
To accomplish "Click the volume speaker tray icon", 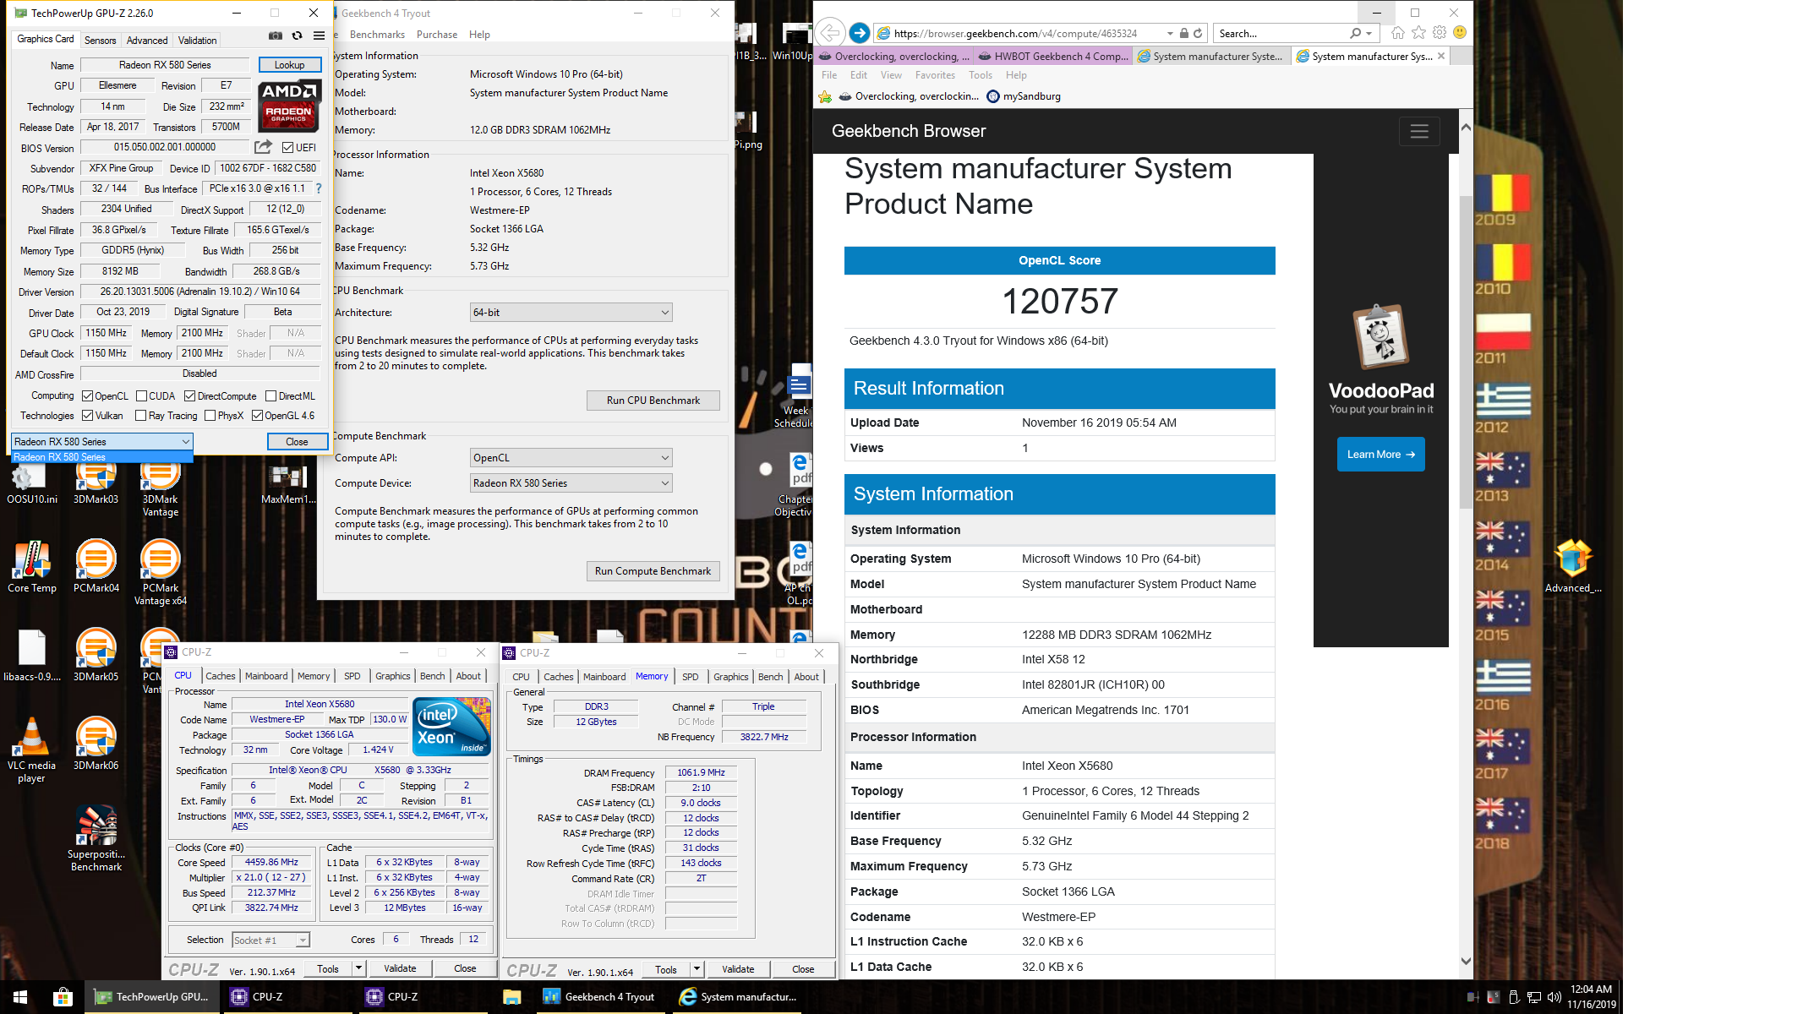I will pyautogui.click(x=1554, y=997).
